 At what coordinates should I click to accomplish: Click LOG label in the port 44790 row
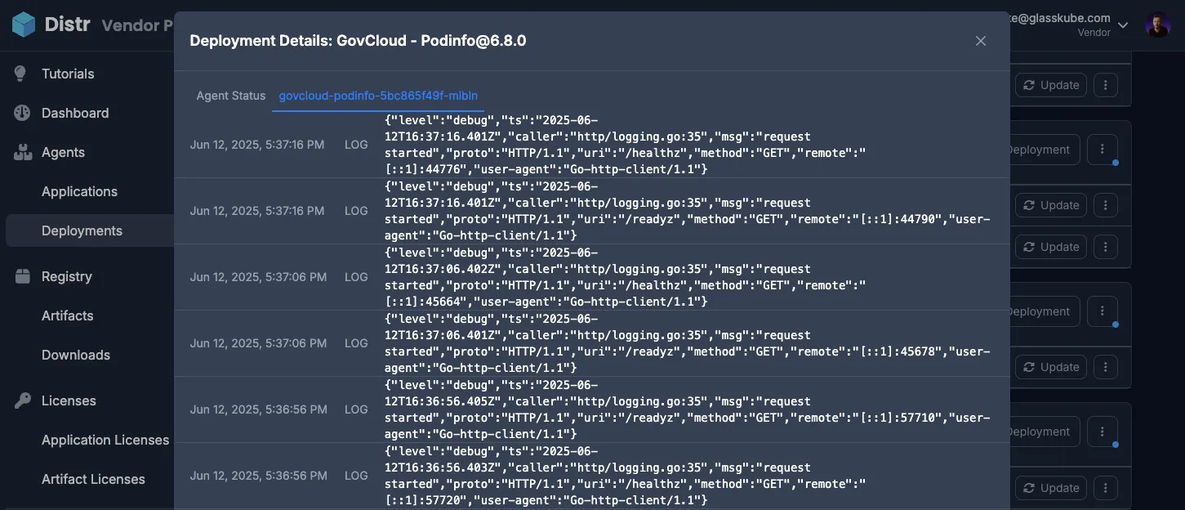[x=356, y=211]
